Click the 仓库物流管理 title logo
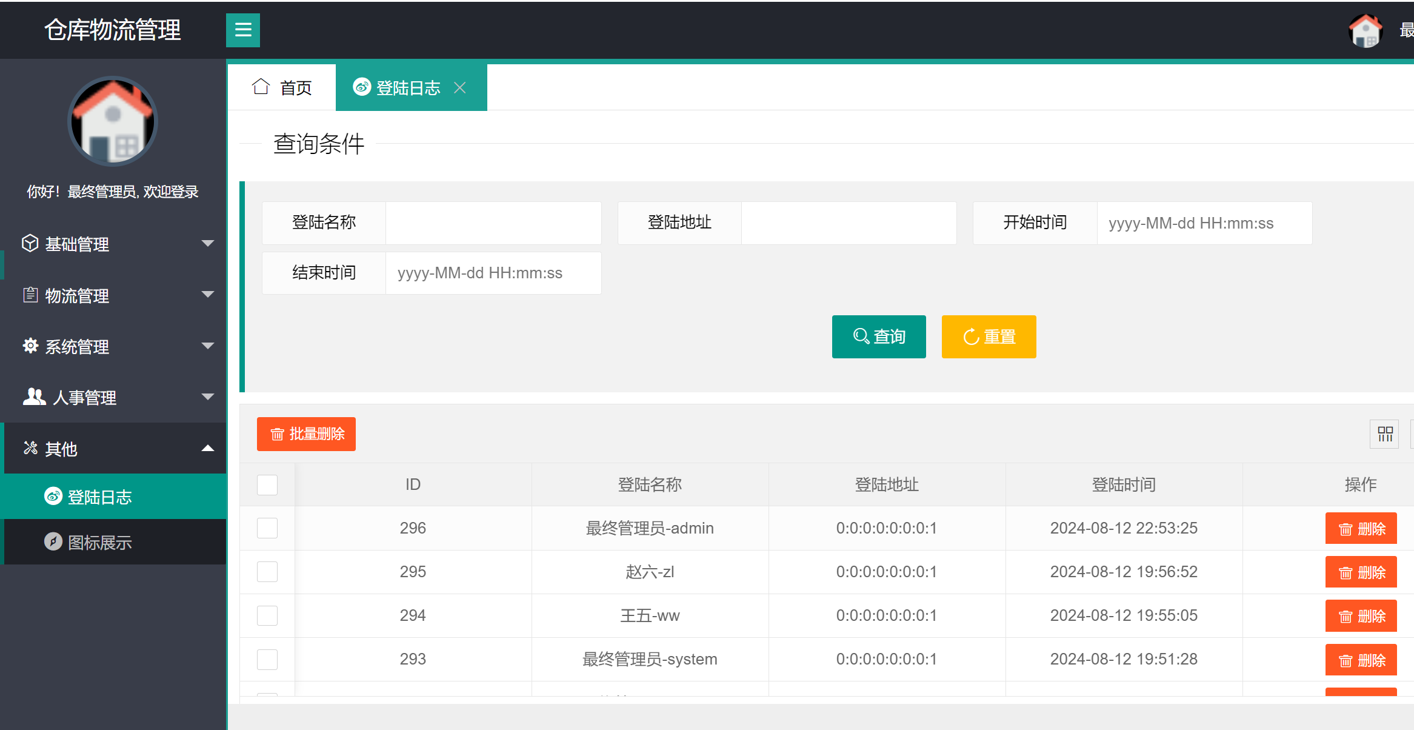Image resolution: width=1414 pixels, height=730 pixels. (x=113, y=30)
